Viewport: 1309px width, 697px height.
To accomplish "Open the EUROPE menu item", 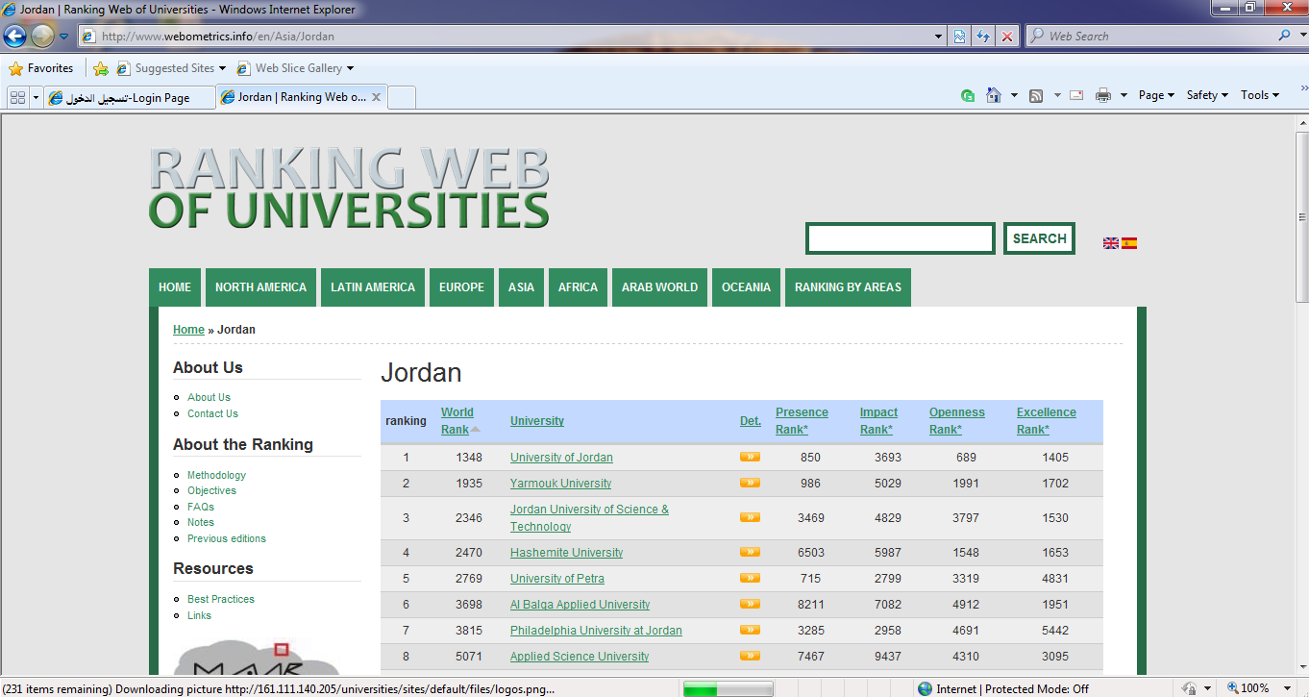I will point(461,287).
